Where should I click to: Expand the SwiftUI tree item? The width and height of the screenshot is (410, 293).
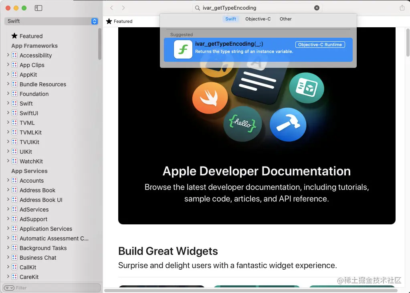8,113
